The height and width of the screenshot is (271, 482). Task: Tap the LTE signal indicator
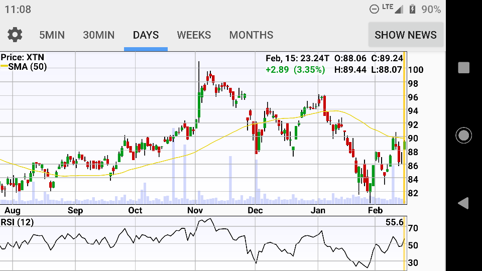[392, 9]
